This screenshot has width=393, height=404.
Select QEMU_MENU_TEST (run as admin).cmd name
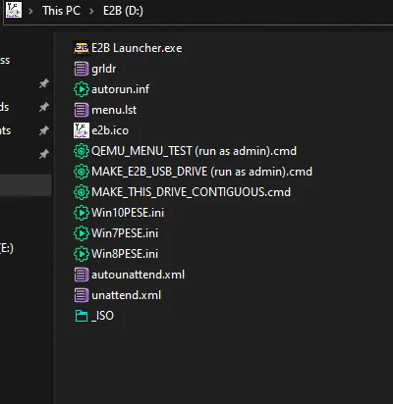tap(194, 151)
